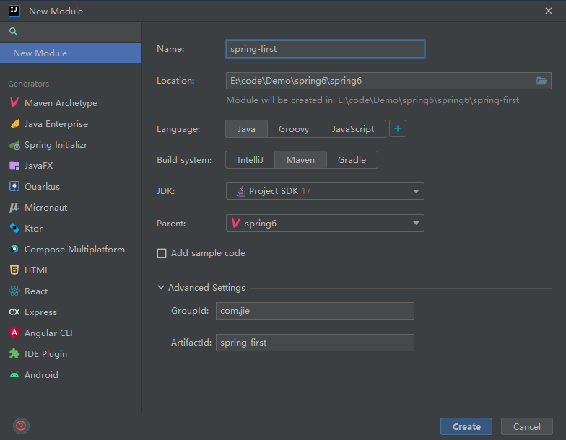The height and width of the screenshot is (440, 566).
Task: Choose Maven build system
Action: pos(300,160)
